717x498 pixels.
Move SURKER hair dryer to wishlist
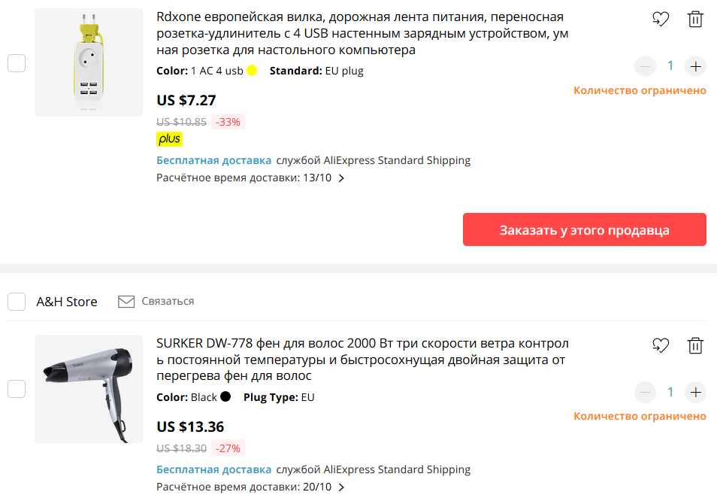click(661, 345)
